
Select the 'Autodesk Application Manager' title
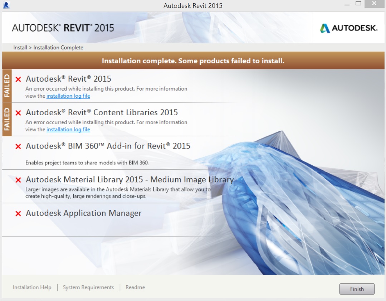pyautogui.click(x=84, y=213)
